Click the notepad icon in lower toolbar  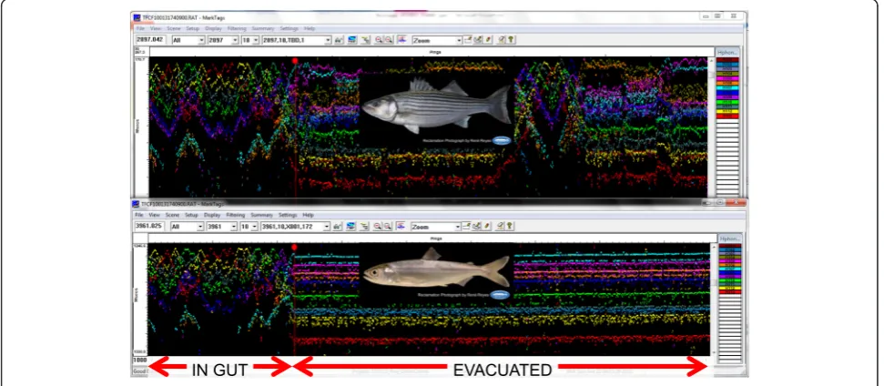pos(500,227)
